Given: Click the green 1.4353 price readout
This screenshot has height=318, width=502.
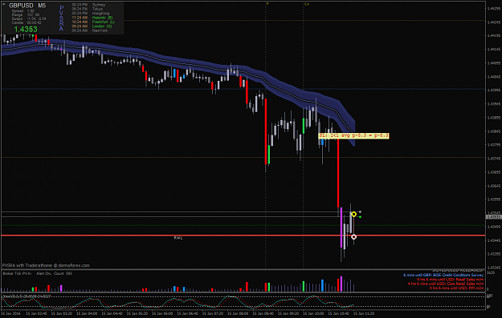Looking at the screenshot, I should [x=26, y=30].
